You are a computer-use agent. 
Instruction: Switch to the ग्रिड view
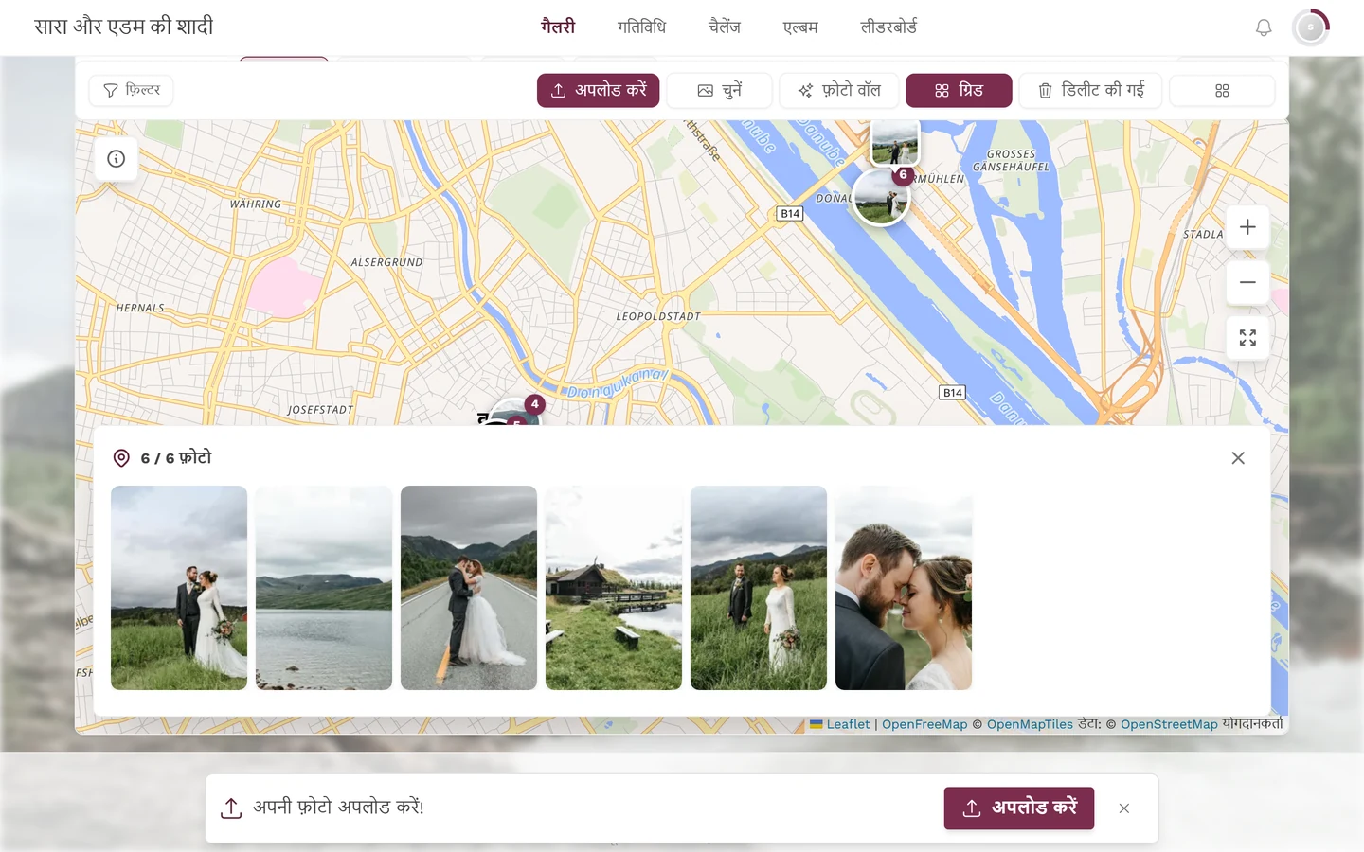click(x=959, y=91)
